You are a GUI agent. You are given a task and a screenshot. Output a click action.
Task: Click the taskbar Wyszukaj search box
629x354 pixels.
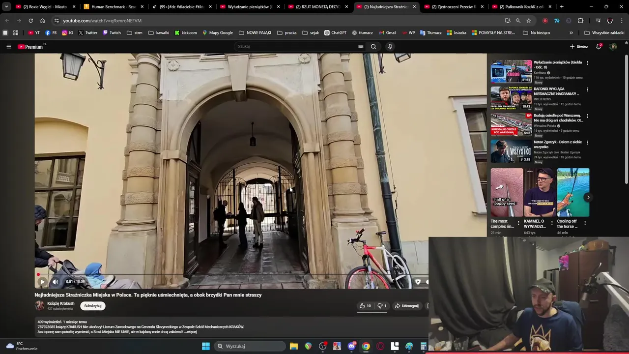click(x=251, y=346)
